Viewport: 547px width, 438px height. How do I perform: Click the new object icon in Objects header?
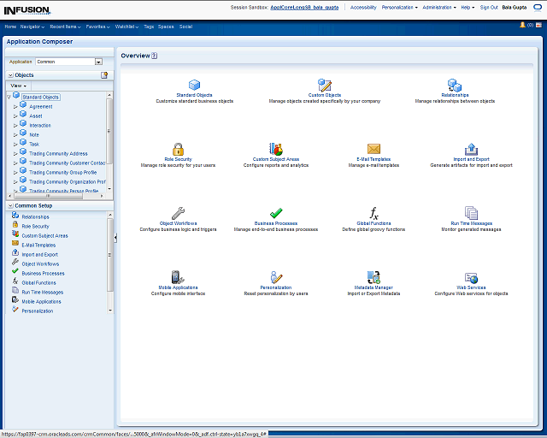pos(104,75)
